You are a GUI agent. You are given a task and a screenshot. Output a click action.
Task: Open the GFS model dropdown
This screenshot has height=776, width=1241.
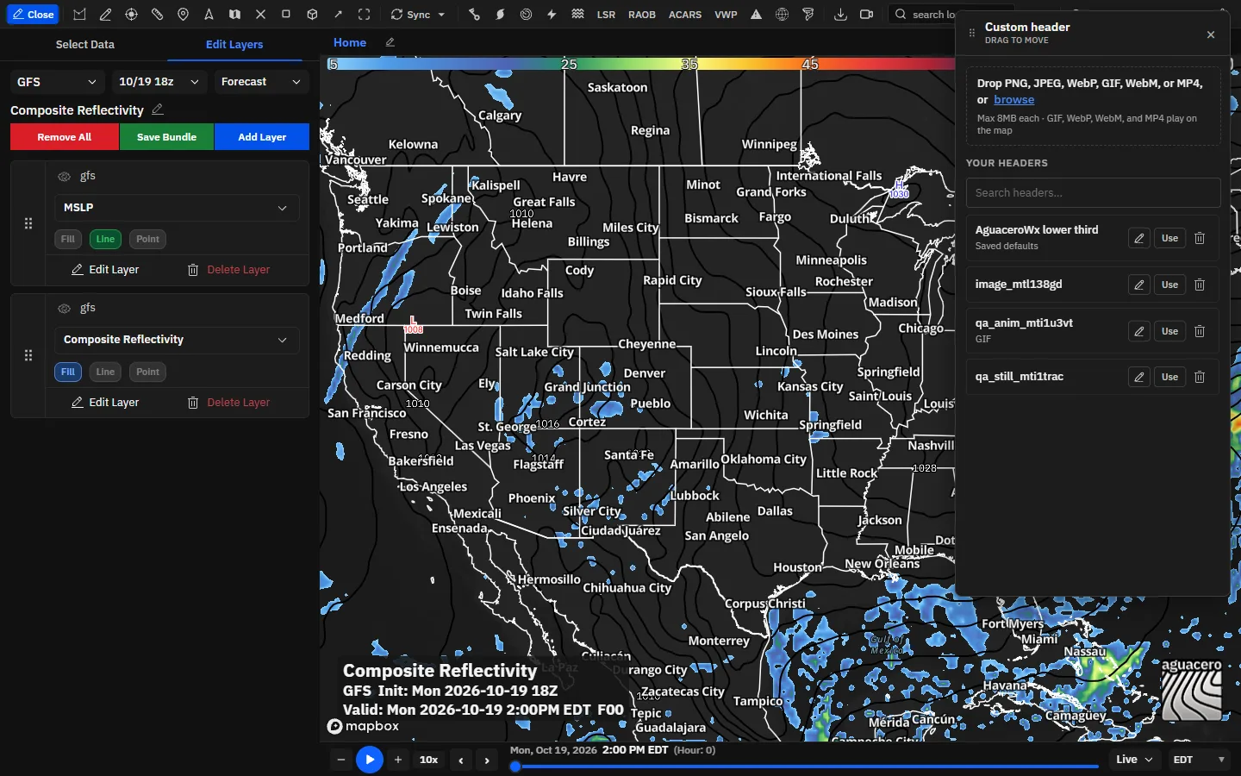57,81
